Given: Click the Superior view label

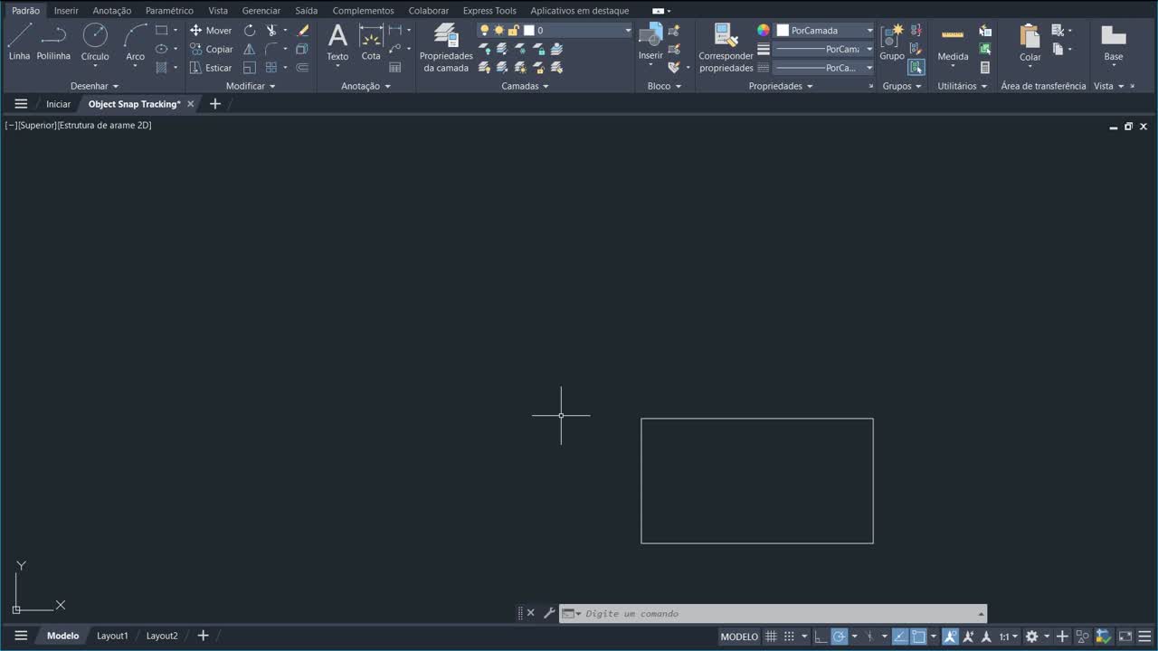Looking at the screenshot, I should 37,126.
